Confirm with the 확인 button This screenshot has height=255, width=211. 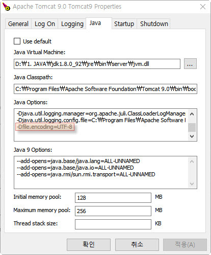(x=89, y=245)
